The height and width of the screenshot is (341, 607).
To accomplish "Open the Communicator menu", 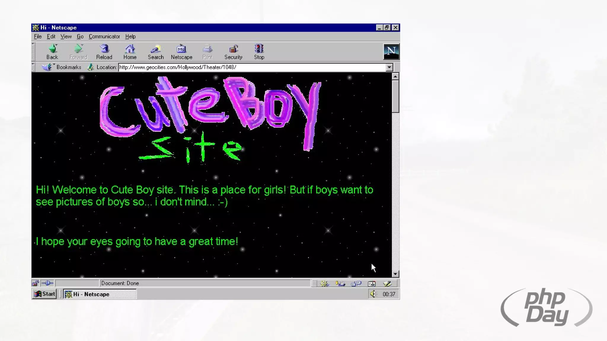I will point(104,36).
